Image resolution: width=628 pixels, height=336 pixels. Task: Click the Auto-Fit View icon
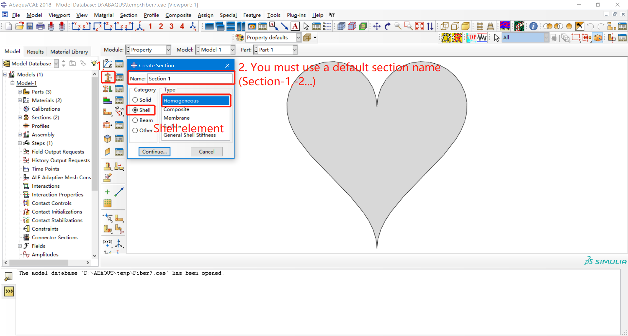click(x=419, y=26)
